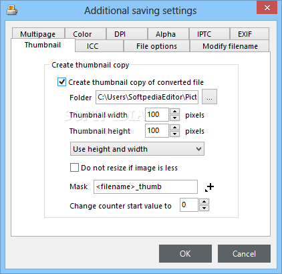282x274 pixels.
Task: Click the Thumbnail tab
Action: coord(43,45)
